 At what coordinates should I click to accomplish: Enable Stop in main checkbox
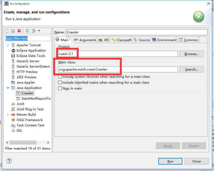tap(60, 88)
